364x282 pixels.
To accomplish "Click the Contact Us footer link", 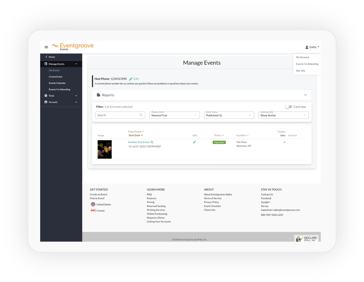I will click(267, 194).
